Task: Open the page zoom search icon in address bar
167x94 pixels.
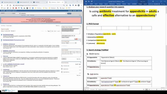Action: click(64, 5)
